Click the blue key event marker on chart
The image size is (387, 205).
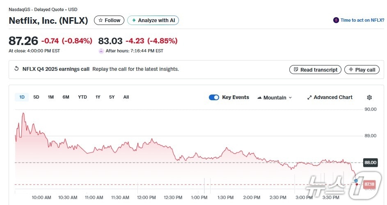pyautogui.click(x=356, y=180)
